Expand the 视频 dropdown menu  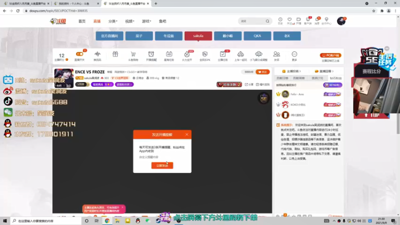tap(129, 21)
